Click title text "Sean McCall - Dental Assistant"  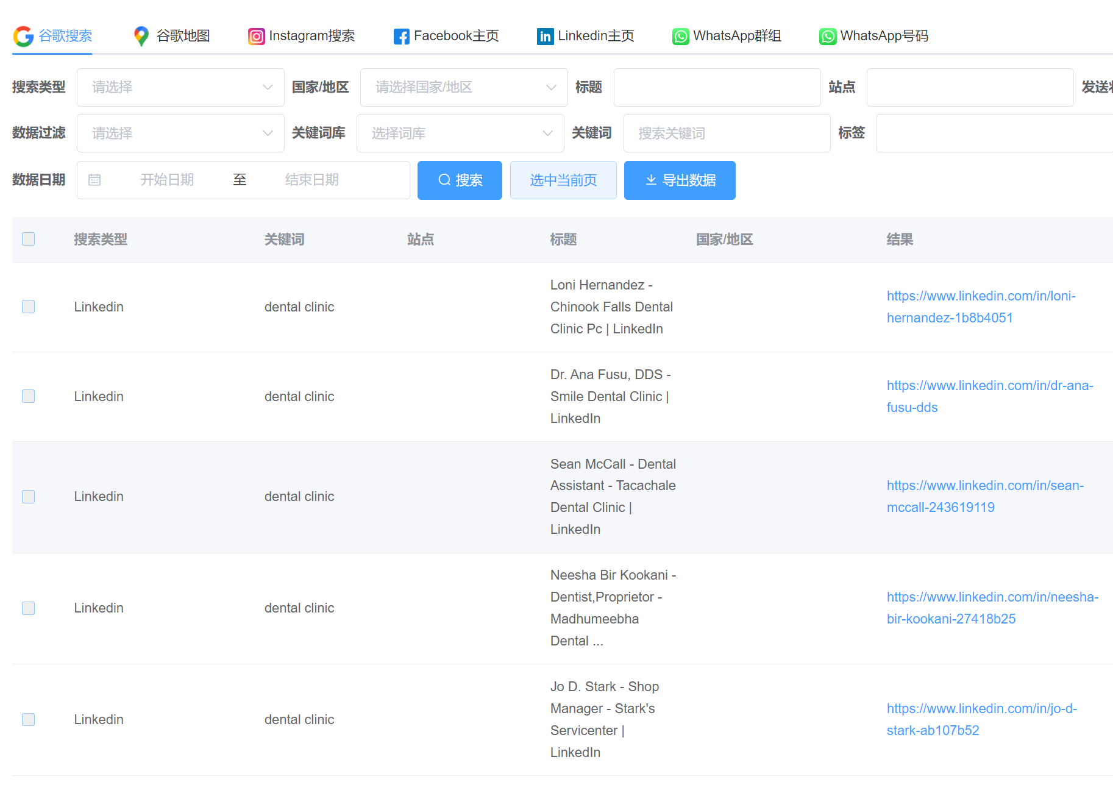click(613, 475)
